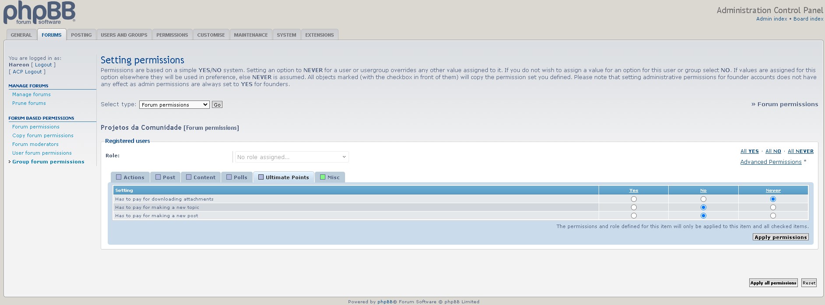Select Yes for downloading attachments payment
The width and height of the screenshot is (825, 305).
pos(634,199)
